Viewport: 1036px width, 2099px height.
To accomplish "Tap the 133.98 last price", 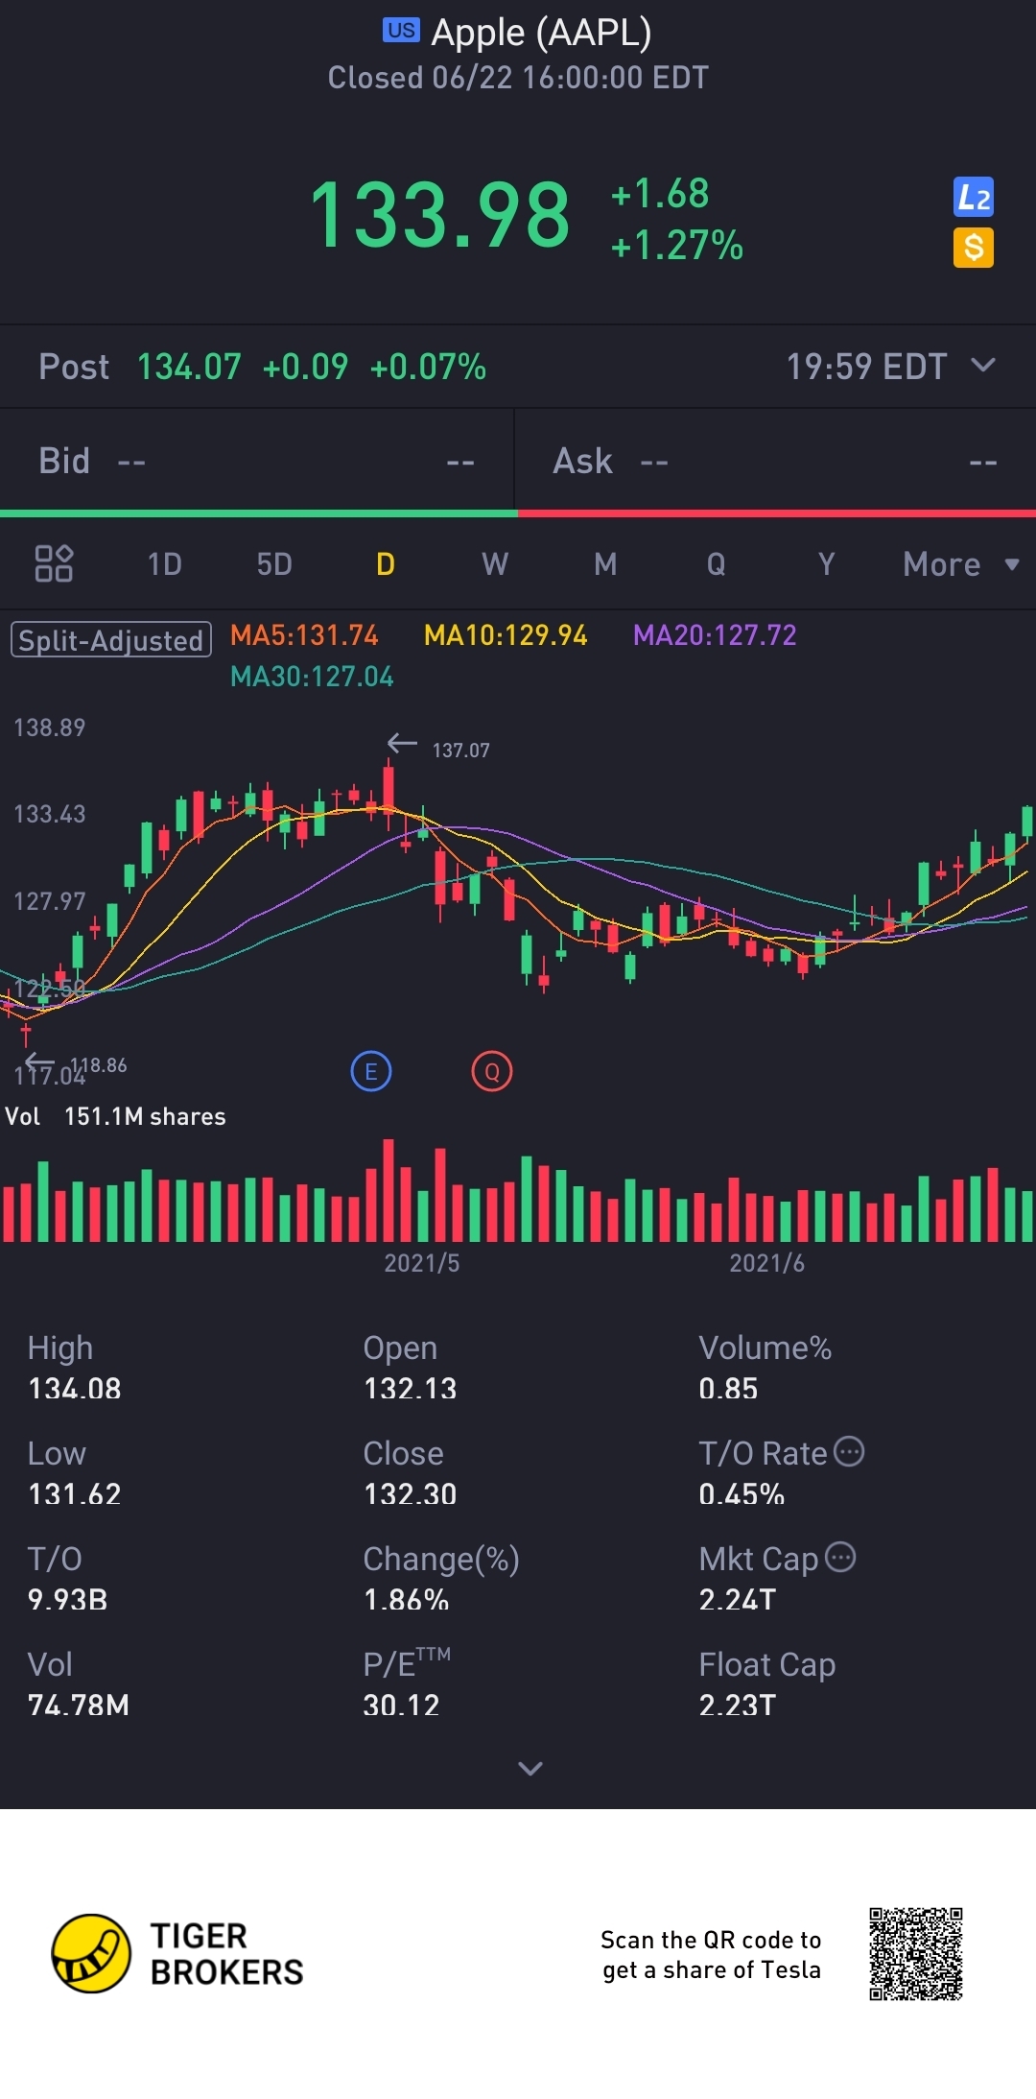I will (440, 216).
